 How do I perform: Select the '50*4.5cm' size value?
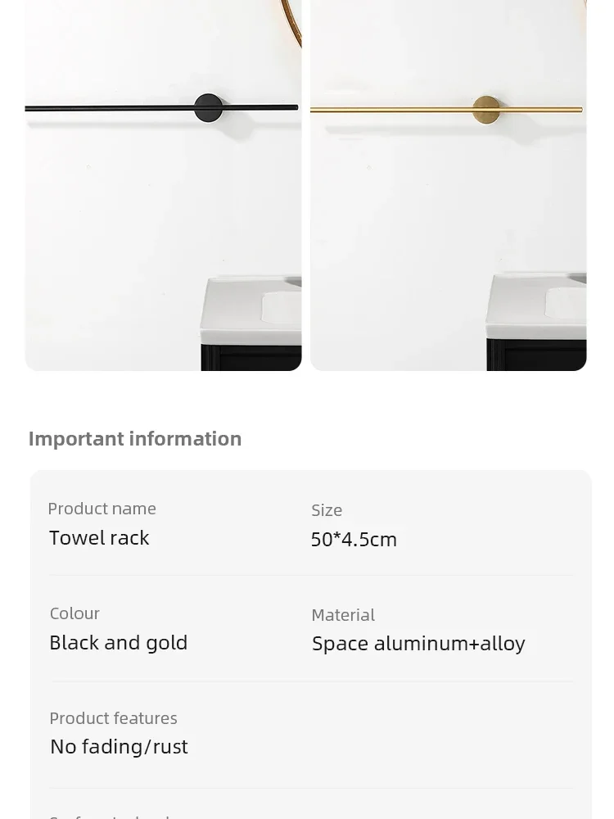pyautogui.click(x=354, y=540)
